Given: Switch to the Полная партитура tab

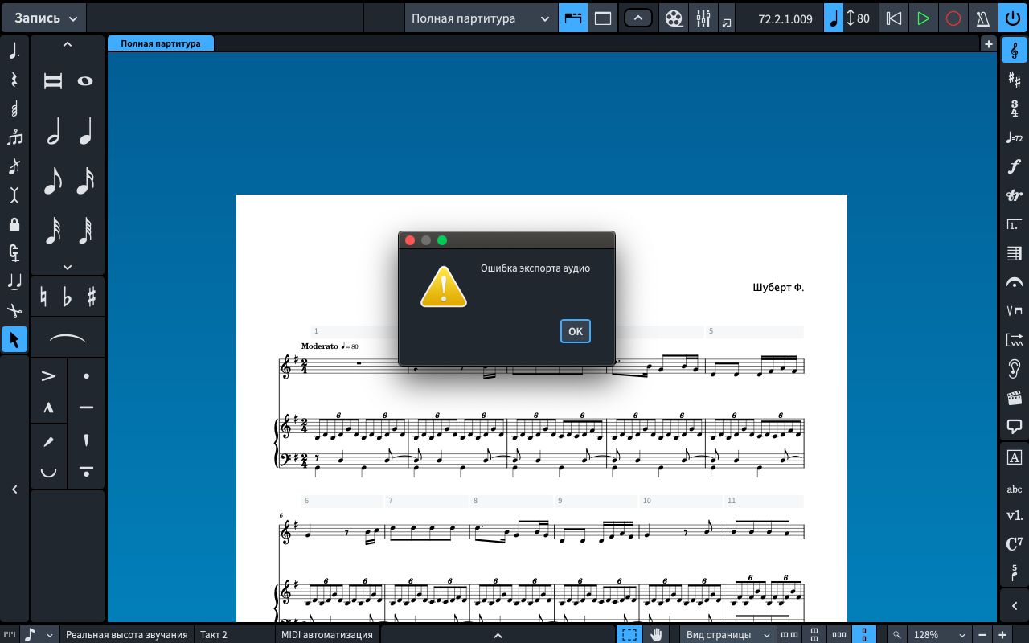Looking at the screenshot, I should [x=161, y=43].
